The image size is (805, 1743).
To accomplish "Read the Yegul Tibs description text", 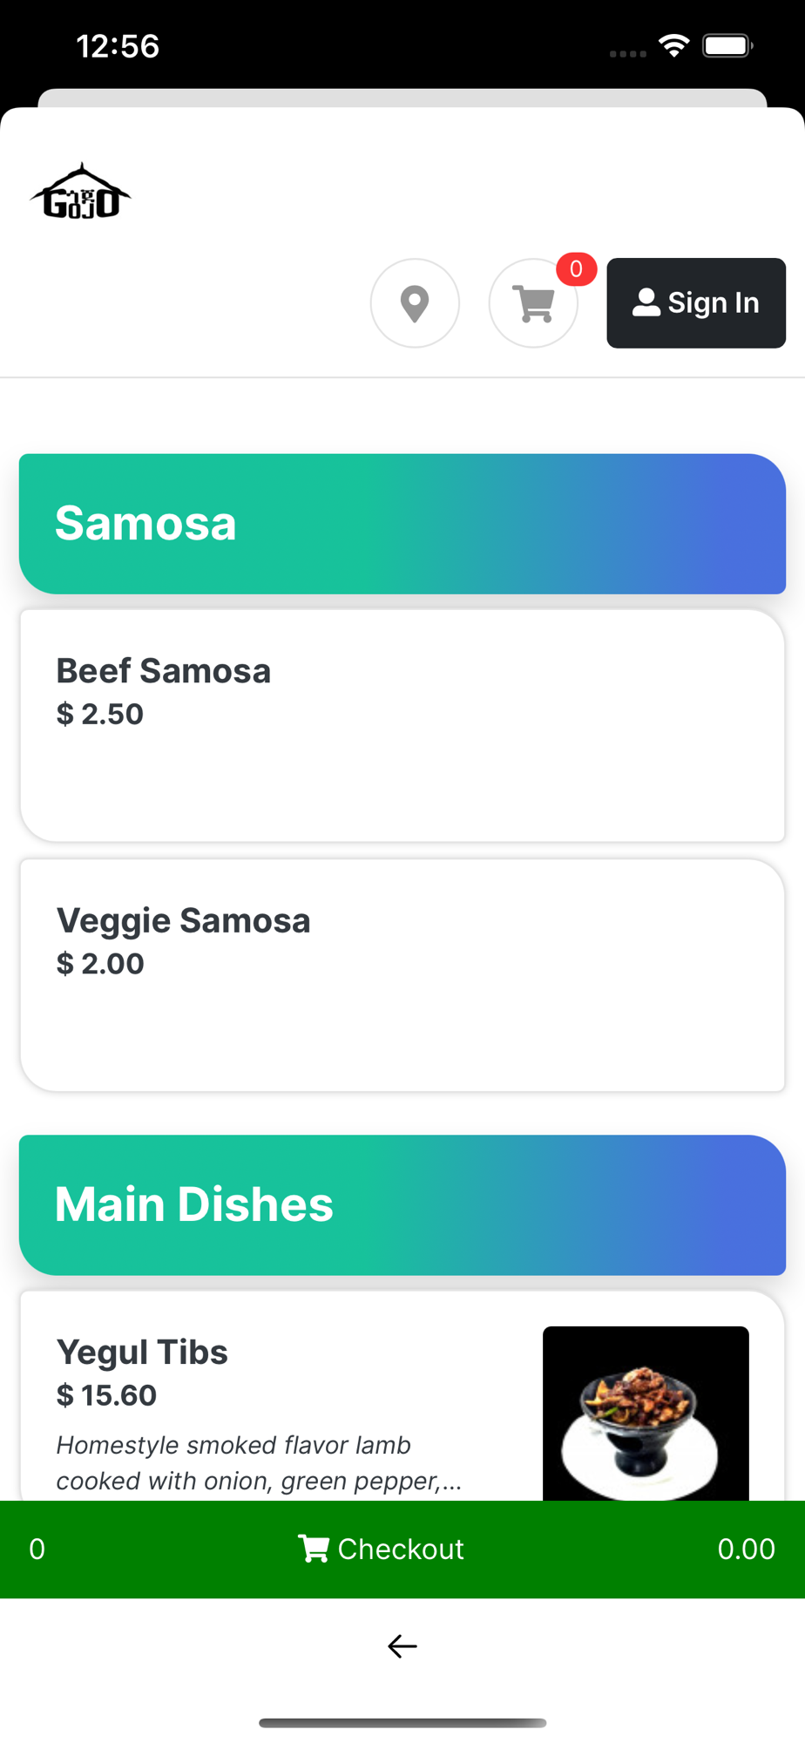I will (259, 1462).
